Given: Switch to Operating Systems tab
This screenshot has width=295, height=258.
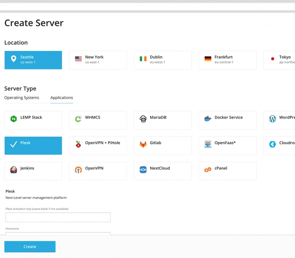Looking at the screenshot, I should click(x=21, y=97).
